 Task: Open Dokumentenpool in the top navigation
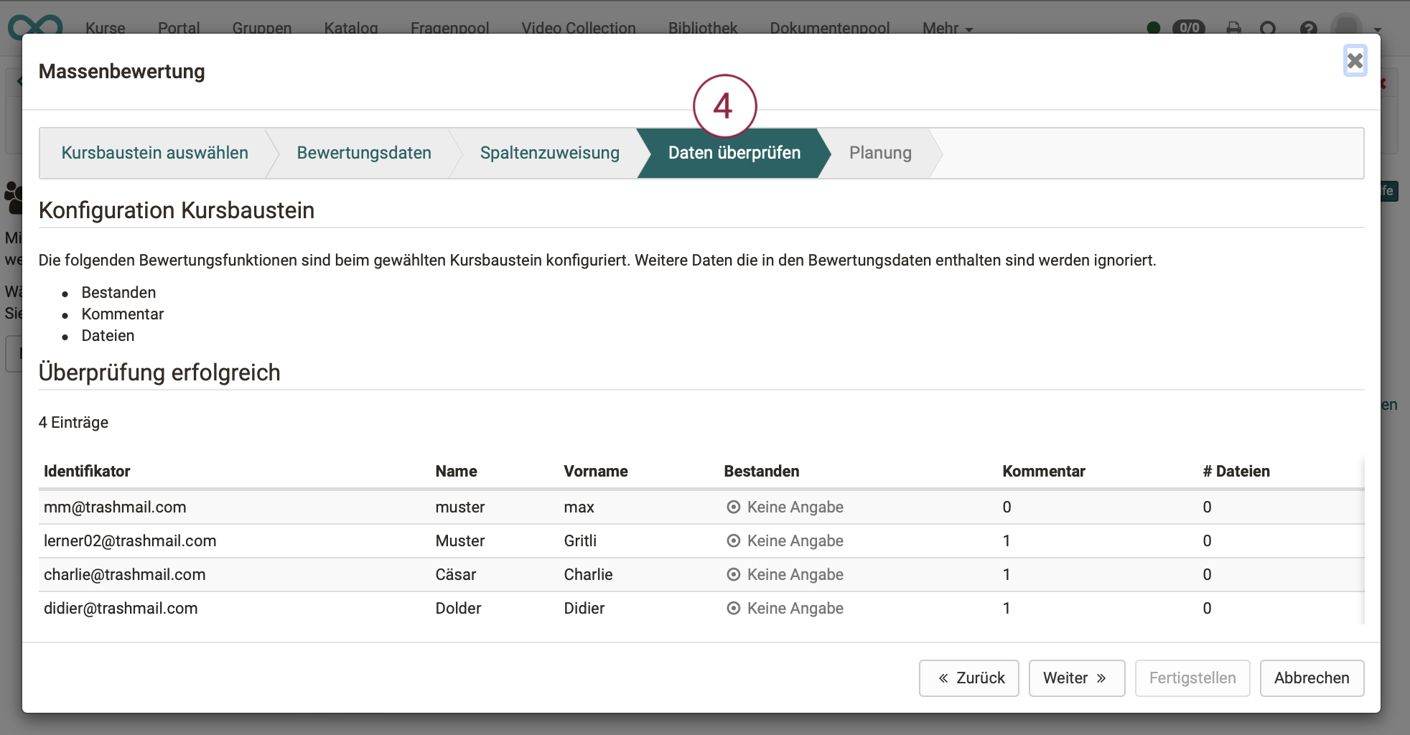pos(830,28)
